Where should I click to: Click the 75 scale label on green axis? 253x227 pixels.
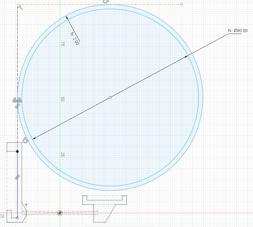click(x=63, y=44)
